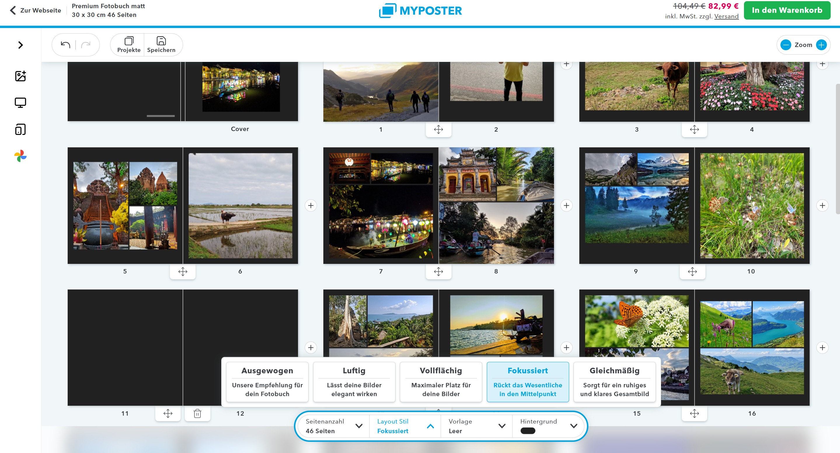Open the Versand link
Screen dimensions: 840x453
pyautogui.click(x=726, y=16)
